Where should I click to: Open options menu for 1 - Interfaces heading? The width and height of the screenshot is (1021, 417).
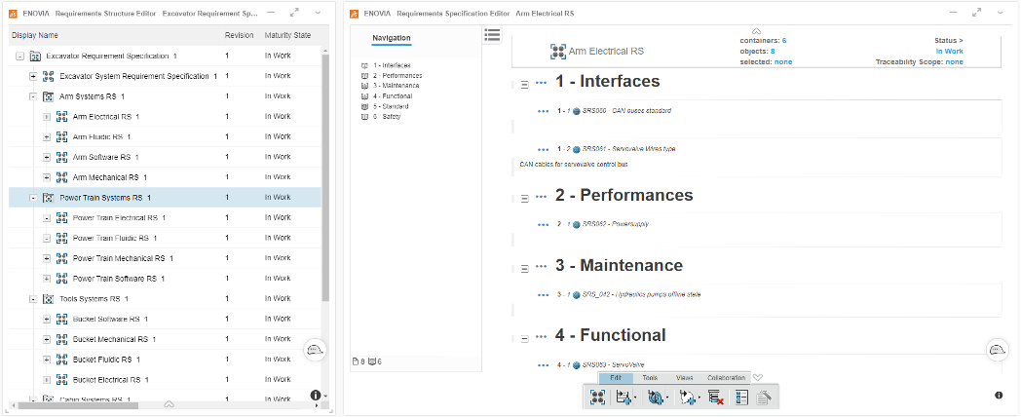541,84
